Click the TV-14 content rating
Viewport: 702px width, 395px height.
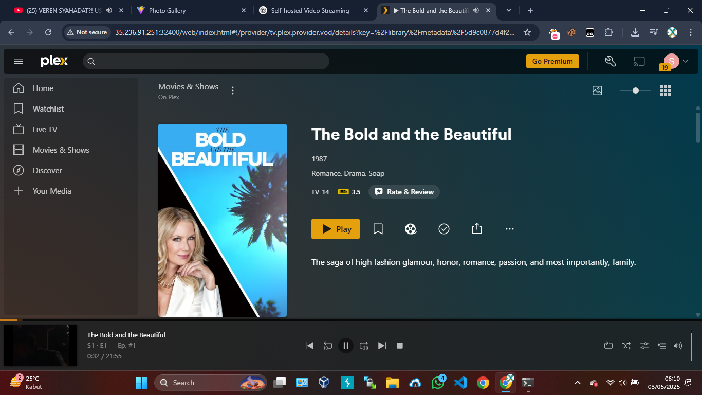320,192
